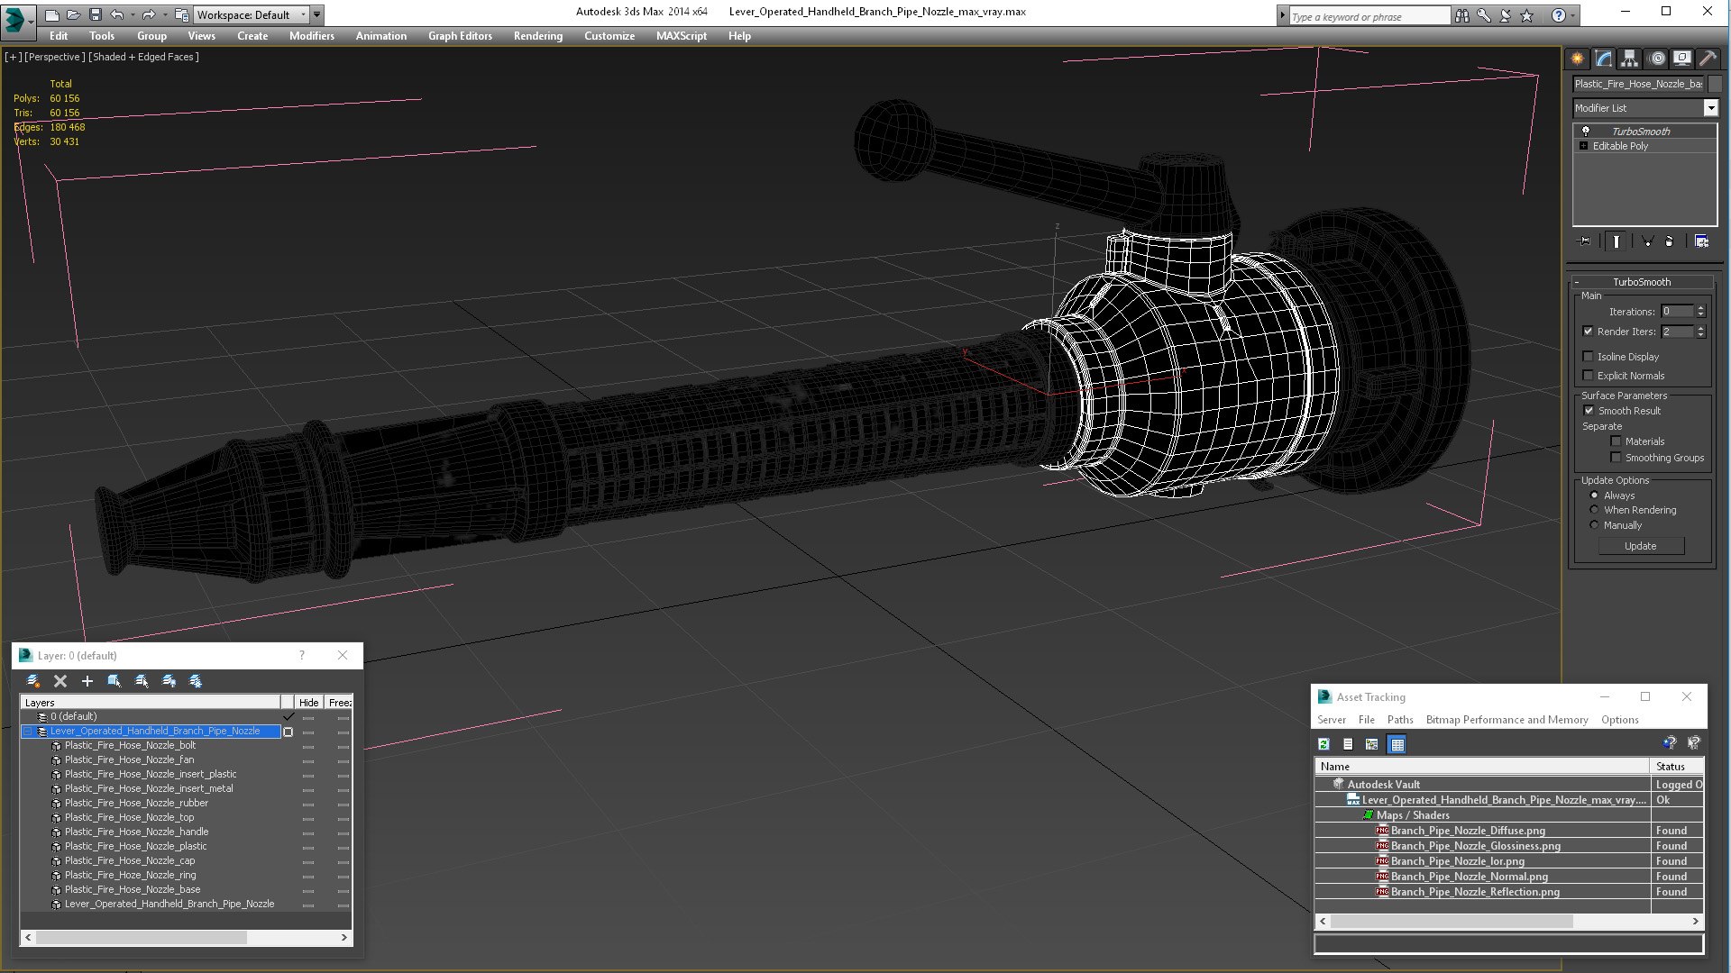Select When Rendering update option
This screenshot has height=973, width=1731.
(x=1594, y=510)
